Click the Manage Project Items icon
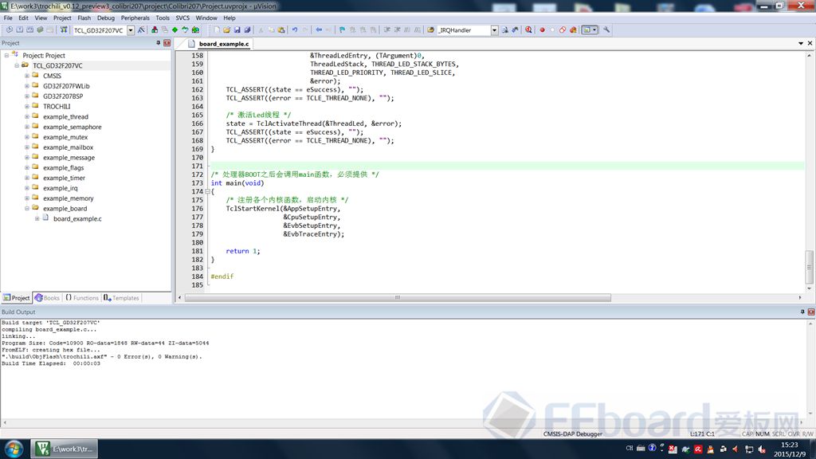The image size is (816, 459). coord(154,29)
